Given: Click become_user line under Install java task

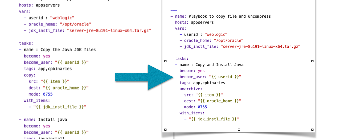Looking at the screenshot, I should 56,132.
